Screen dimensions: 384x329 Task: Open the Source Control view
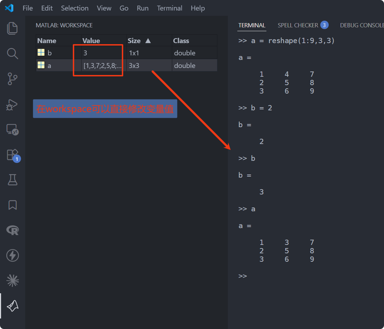click(12, 79)
